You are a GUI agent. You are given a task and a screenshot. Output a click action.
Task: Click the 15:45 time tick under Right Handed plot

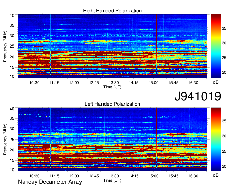174,83
